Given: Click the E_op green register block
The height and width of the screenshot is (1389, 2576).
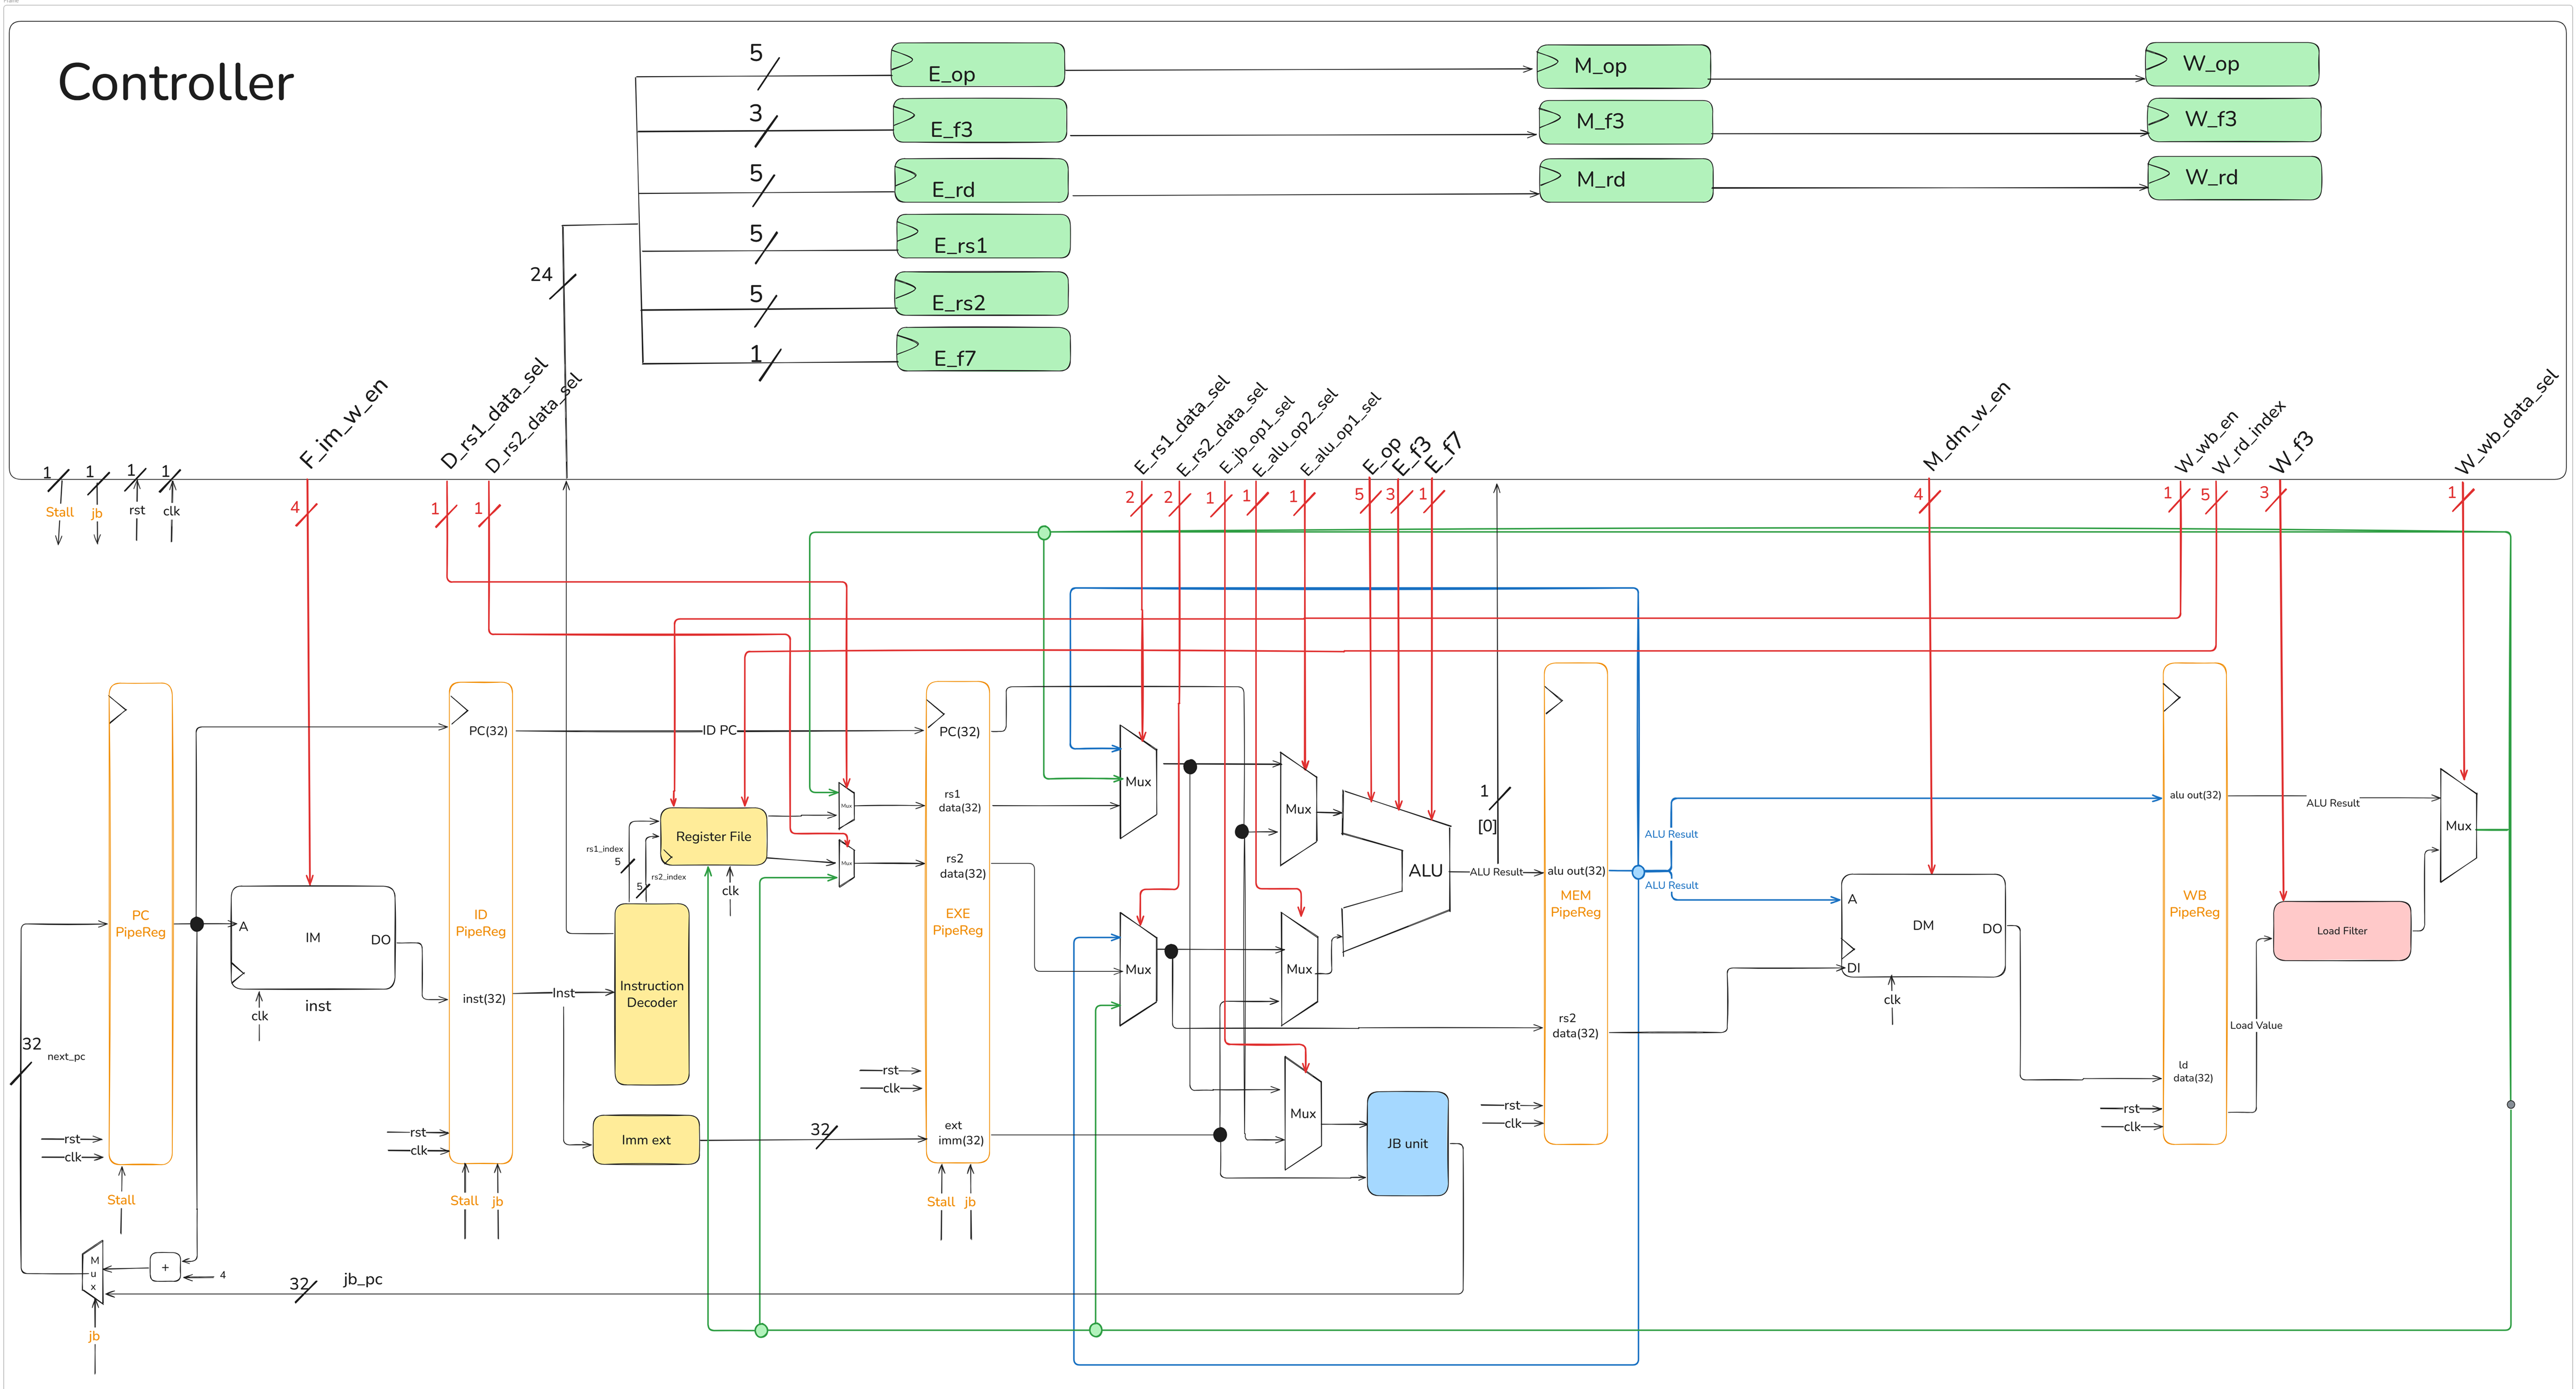Looking at the screenshot, I should point(978,66).
